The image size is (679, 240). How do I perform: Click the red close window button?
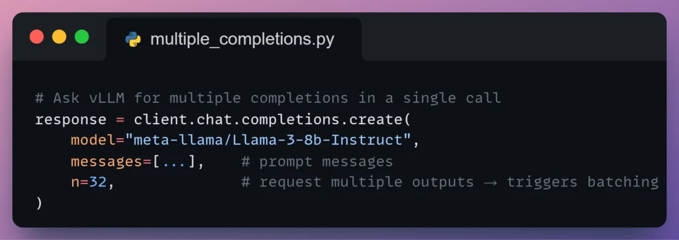pos(37,37)
